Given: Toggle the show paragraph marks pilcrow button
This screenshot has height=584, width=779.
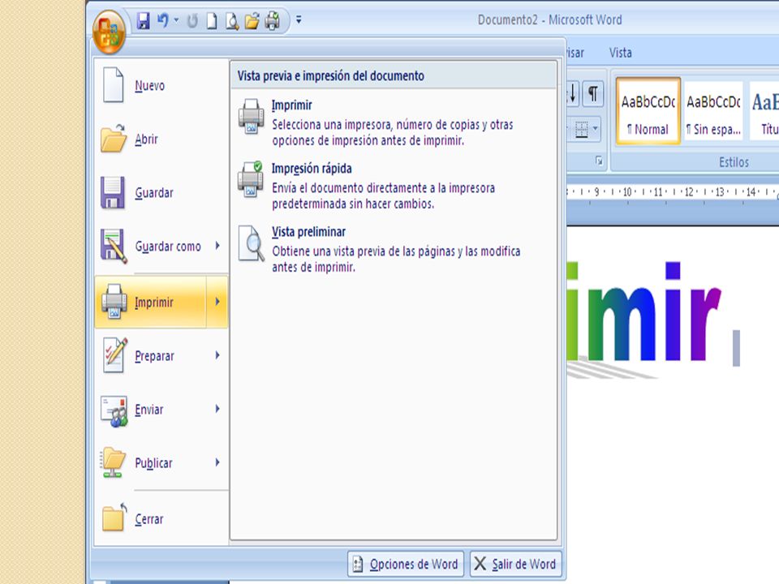Looking at the screenshot, I should click(592, 93).
